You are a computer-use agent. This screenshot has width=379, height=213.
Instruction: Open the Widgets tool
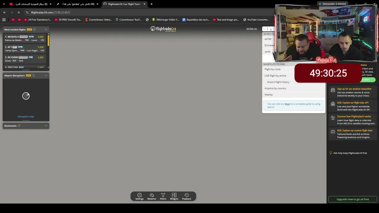point(174,196)
